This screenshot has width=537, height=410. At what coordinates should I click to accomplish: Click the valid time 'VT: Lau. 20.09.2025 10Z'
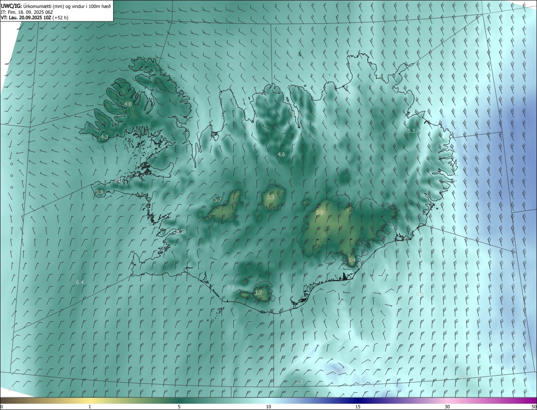(x=26, y=18)
